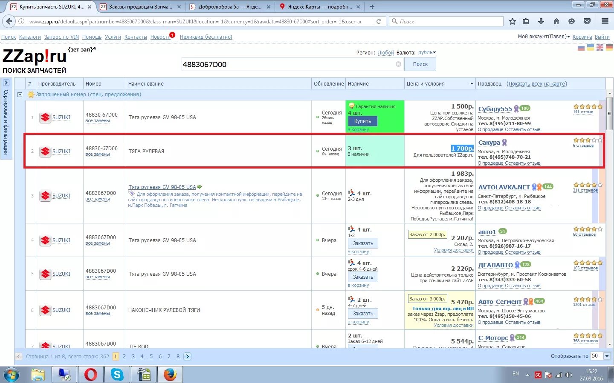Click в корзину link under Купить
614x383 pixels.
(358, 129)
